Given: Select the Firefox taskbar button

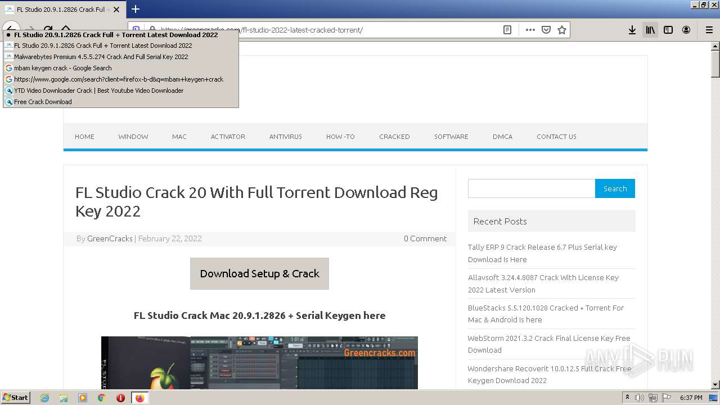Looking at the screenshot, I should click(139, 398).
